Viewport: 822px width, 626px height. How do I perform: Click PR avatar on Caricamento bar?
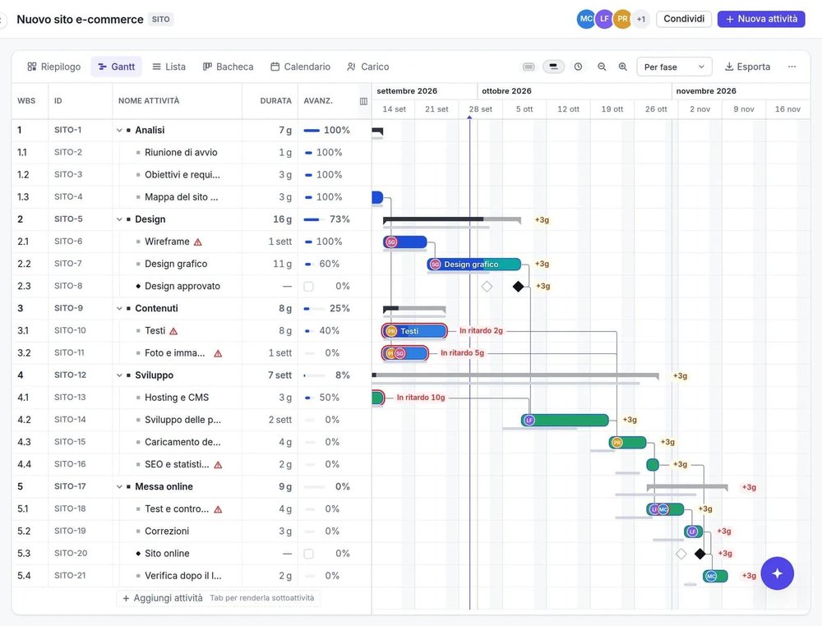pyautogui.click(x=617, y=443)
